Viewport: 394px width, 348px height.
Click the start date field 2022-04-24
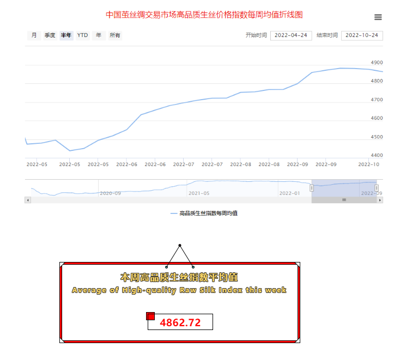(x=290, y=35)
